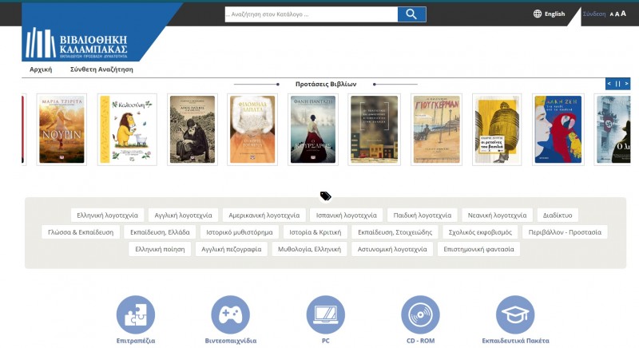Click the magnifier search button
Image resolution: width=639 pixels, height=348 pixels.
click(411, 14)
